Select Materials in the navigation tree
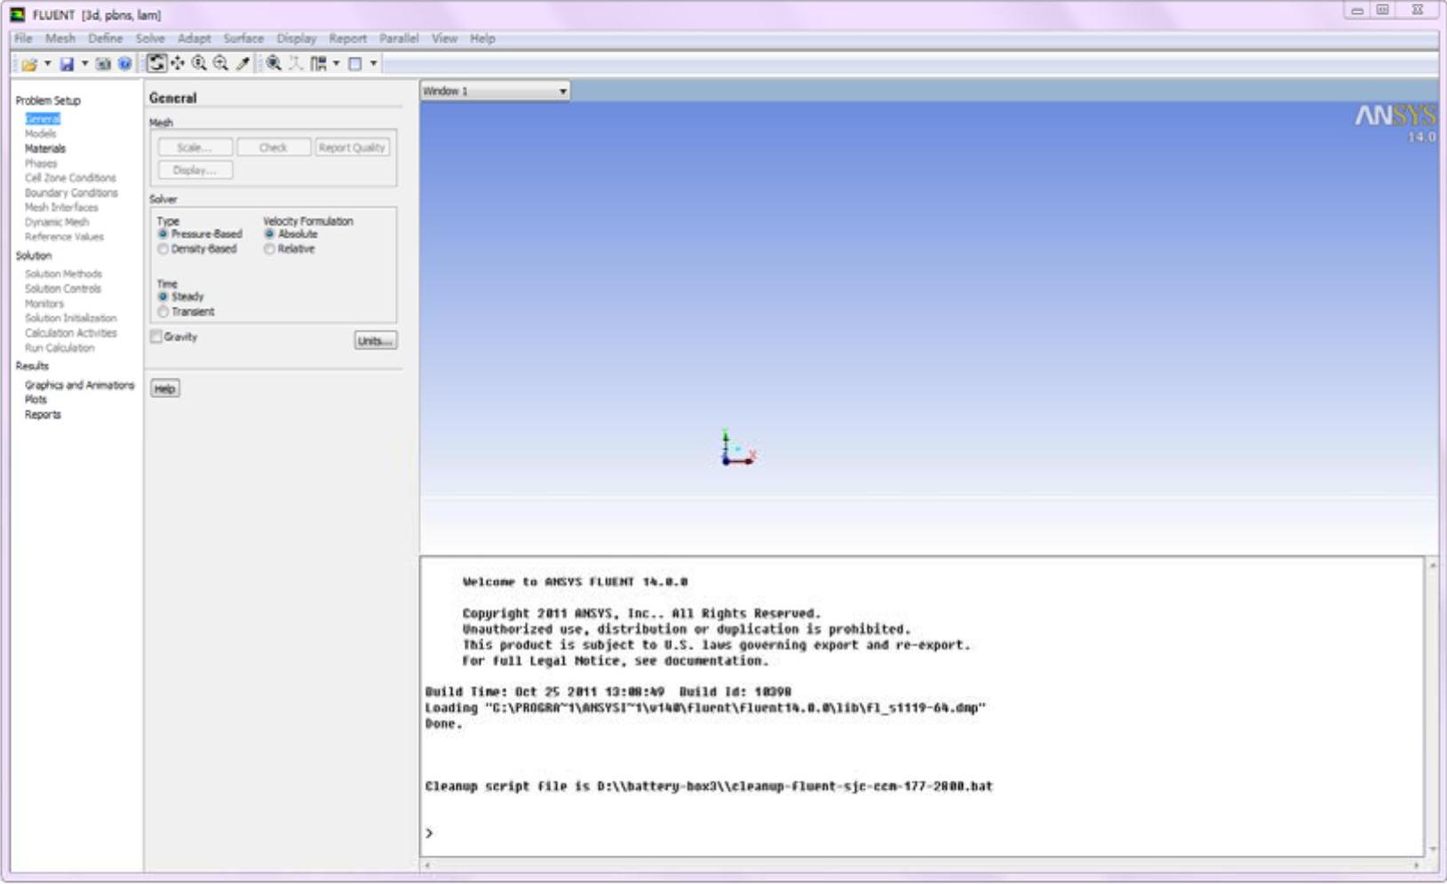This screenshot has width=1447, height=884. (45, 148)
